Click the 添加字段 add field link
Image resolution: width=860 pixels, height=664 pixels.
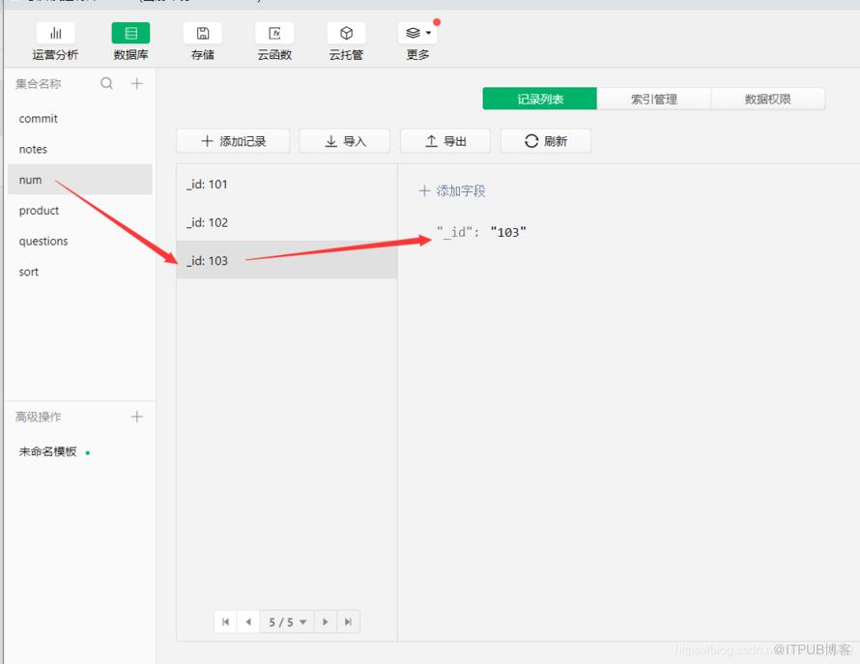pos(452,191)
